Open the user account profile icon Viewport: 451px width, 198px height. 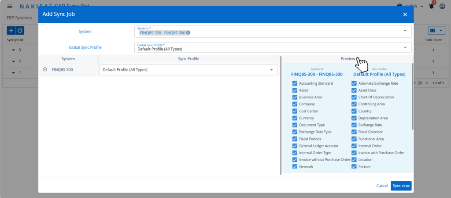pyautogui.click(x=442, y=6)
